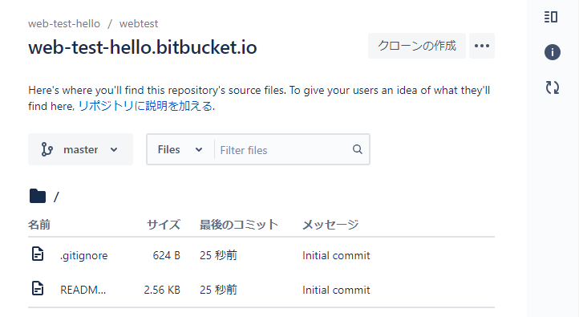Focus the Filter files input
Screen dimensions: 579x317
click(x=283, y=150)
